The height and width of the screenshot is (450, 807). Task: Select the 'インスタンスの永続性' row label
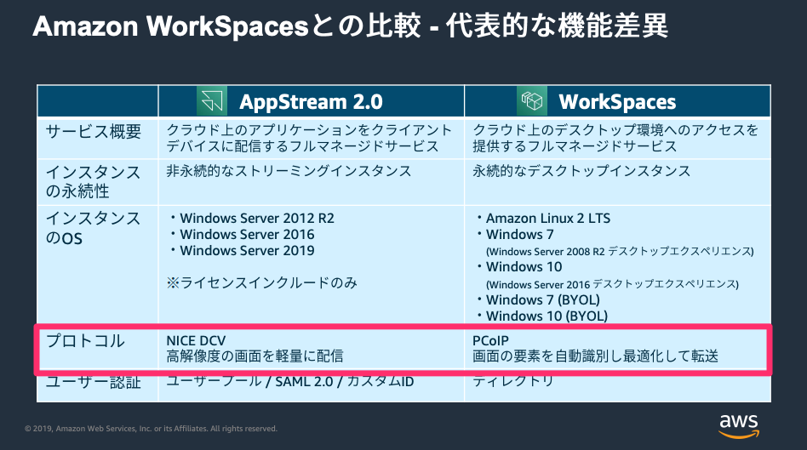click(x=93, y=181)
